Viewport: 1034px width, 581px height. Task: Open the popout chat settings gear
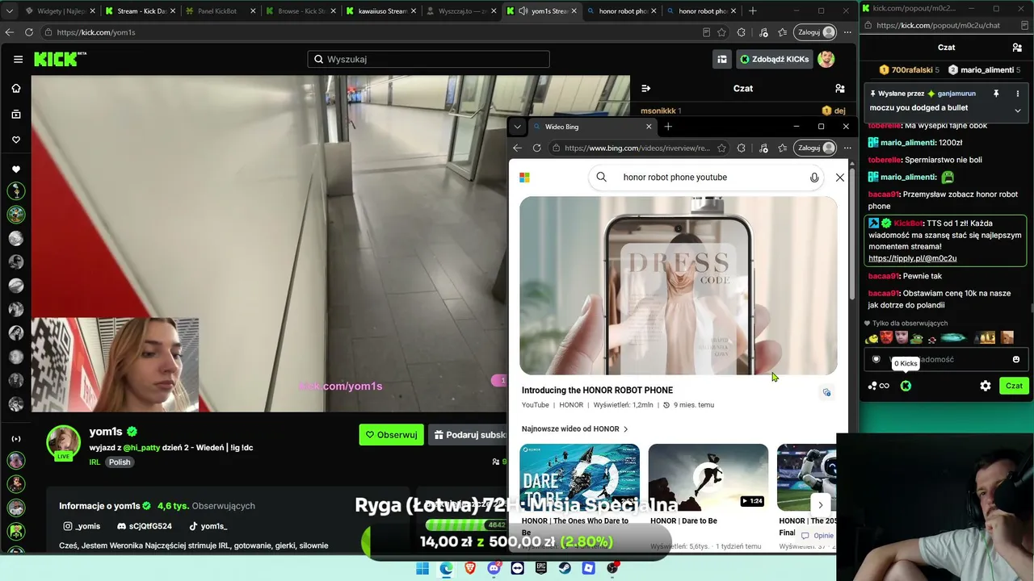tap(986, 386)
